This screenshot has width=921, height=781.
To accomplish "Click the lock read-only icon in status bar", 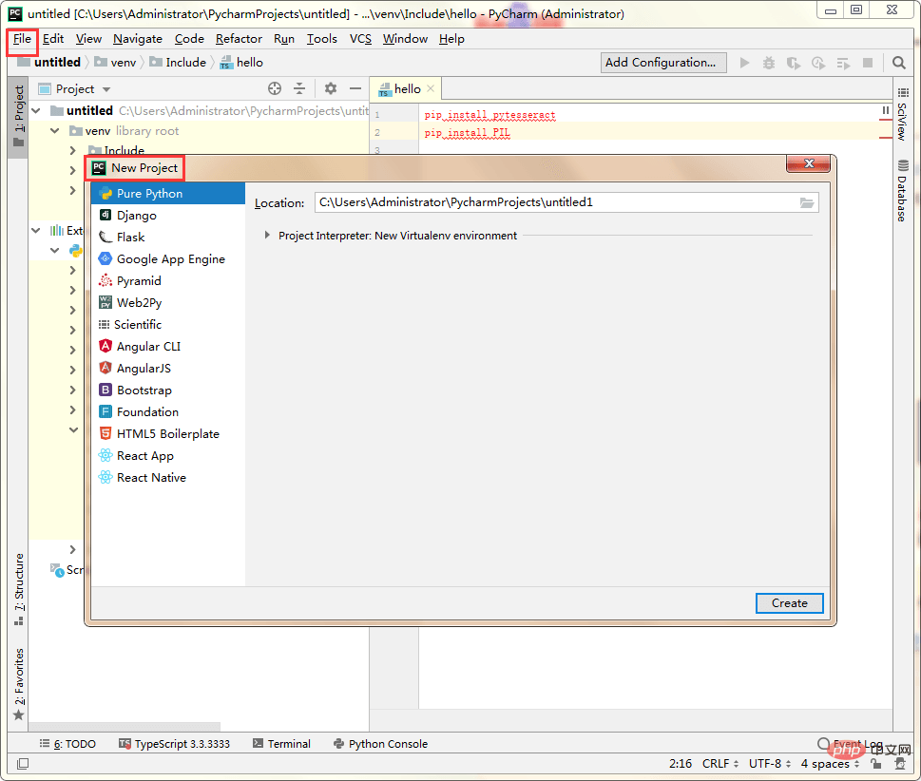I will point(875,763).
